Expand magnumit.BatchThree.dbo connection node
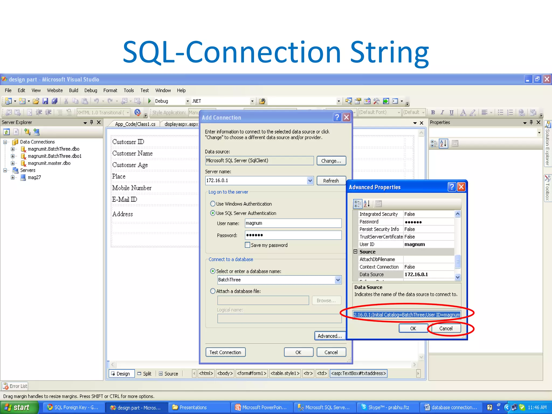Screen dimensions: 552x414 tap(13, 149)
